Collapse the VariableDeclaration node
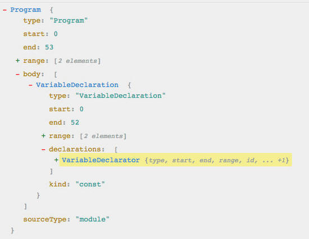 point(30,85)
